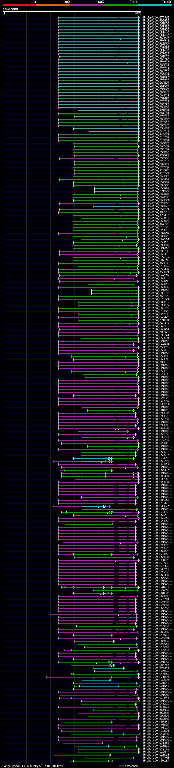Click the cyan alignment bar for UniRef100_C4J2J2

pos(114,132)
